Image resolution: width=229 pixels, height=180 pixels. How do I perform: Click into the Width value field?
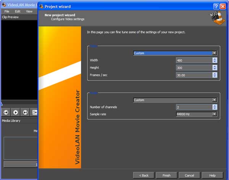click(x=194, y=60)
